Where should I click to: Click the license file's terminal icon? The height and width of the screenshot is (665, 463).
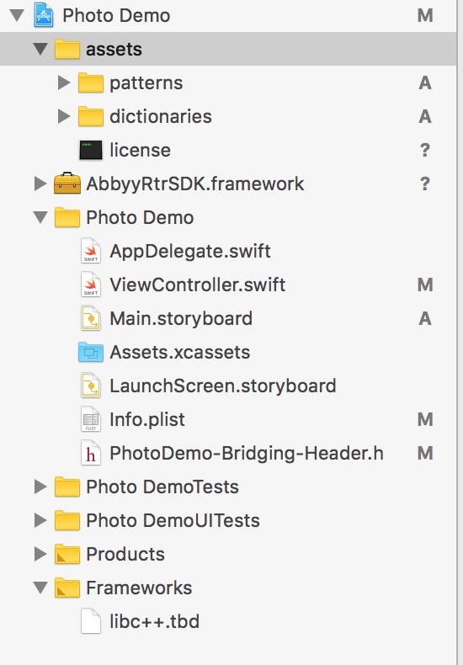[91, 150]
